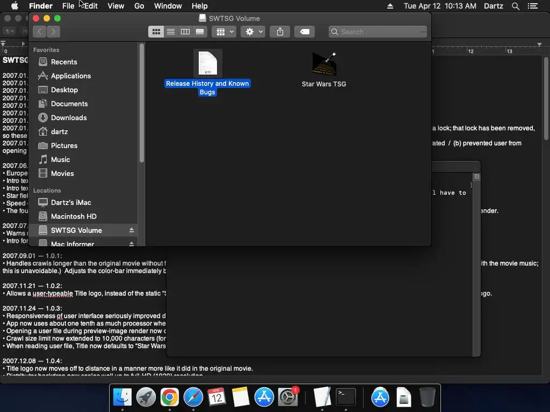Screen dimensions: 550x412
Task: Open Notification Center icon
Action: point(533,6)
